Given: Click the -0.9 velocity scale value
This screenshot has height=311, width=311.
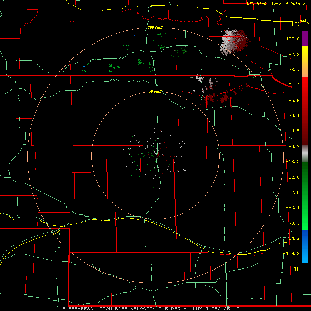Looking at the screenshot, I should click(x=294, y=147).
